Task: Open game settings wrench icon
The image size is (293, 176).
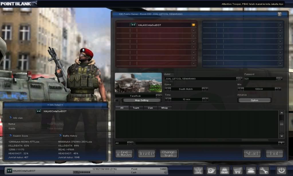Action: (x=264, y=170)
